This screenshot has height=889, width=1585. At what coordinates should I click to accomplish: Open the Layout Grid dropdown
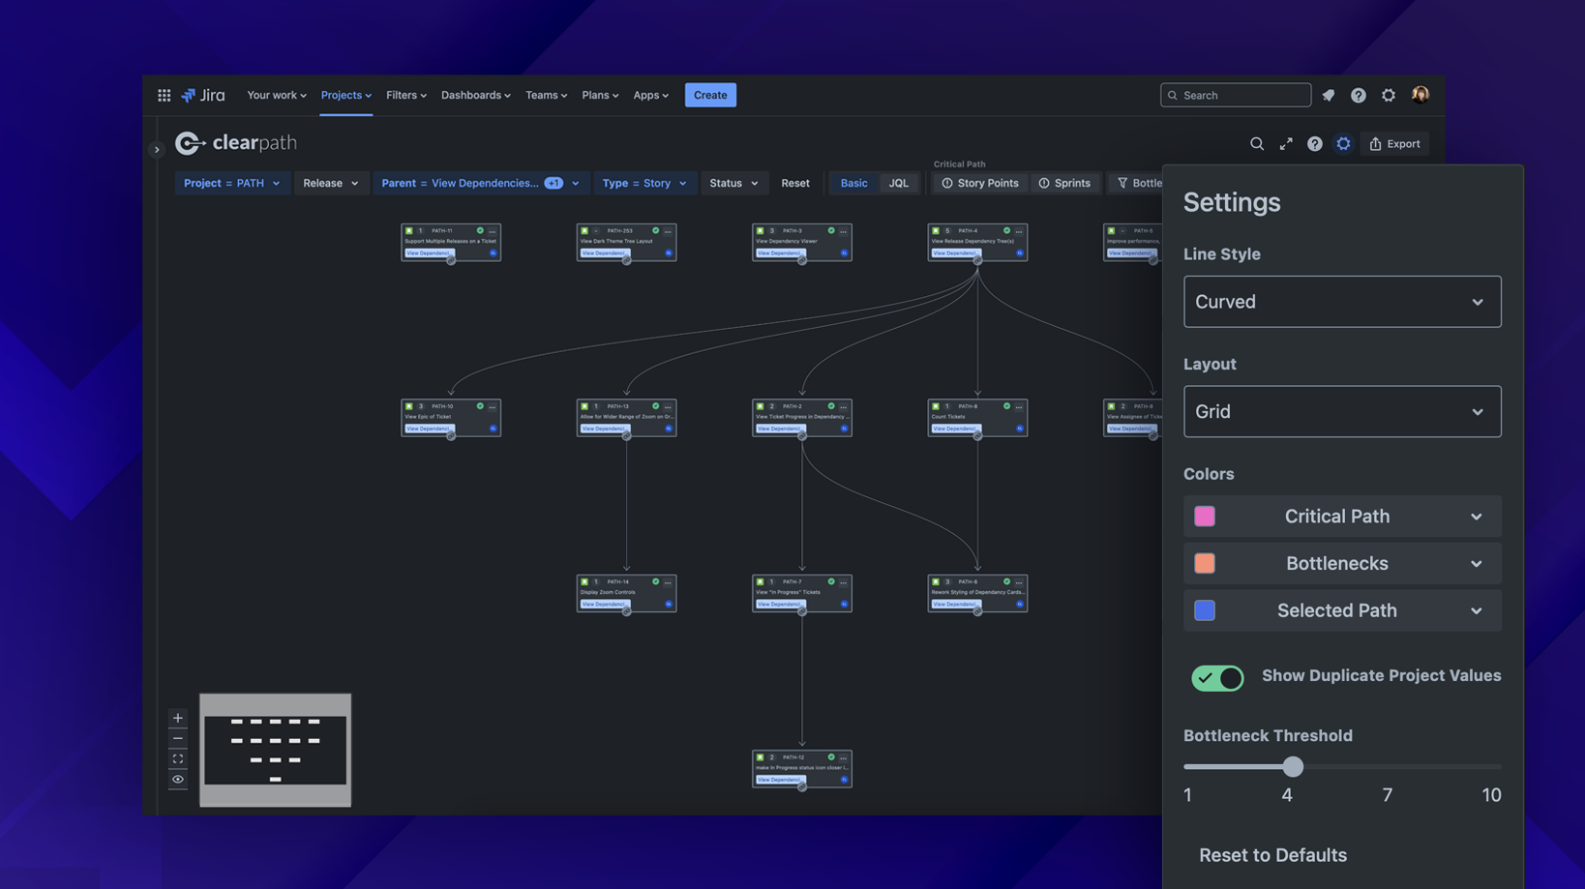[x=1341, y=411]
